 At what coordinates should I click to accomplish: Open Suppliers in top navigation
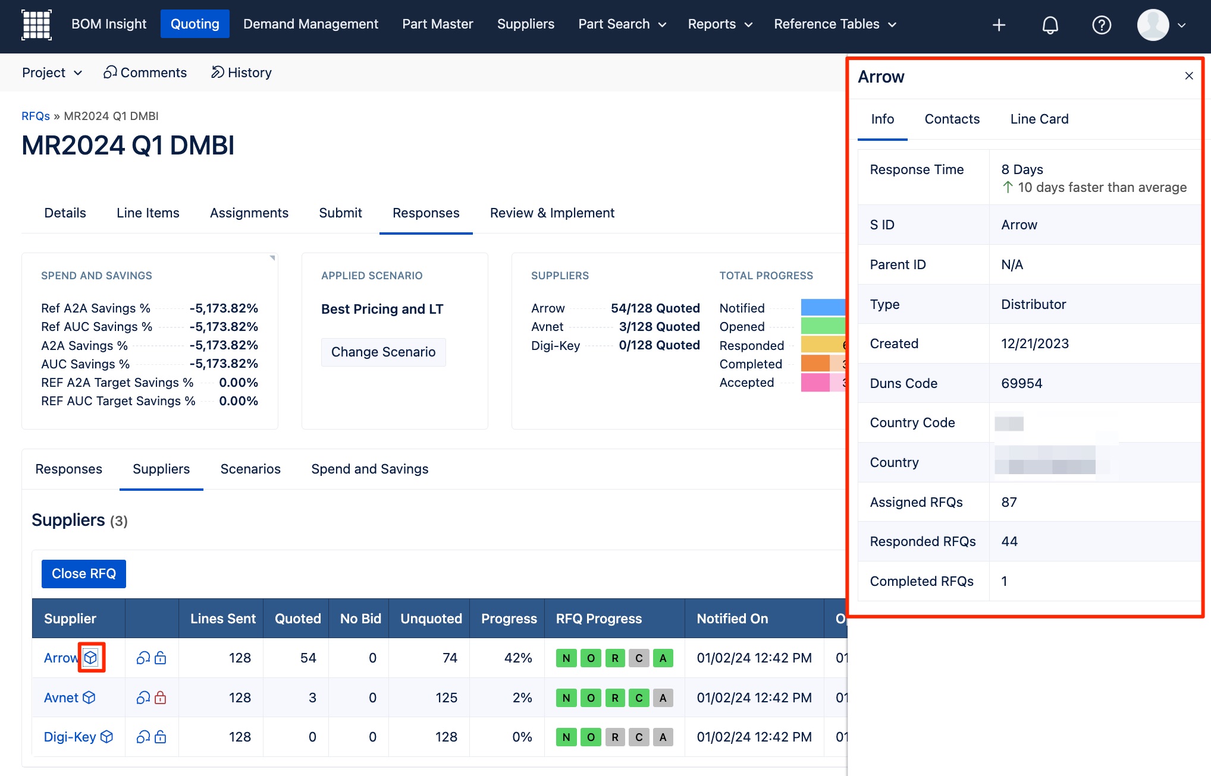pyautogui.click(x=526, y=24)
